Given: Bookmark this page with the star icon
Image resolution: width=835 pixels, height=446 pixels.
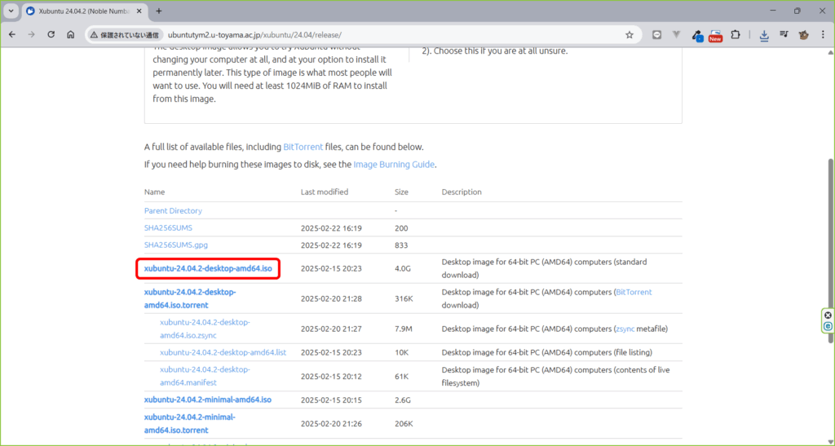Looking at the screenshot, I should coord(630,35).
